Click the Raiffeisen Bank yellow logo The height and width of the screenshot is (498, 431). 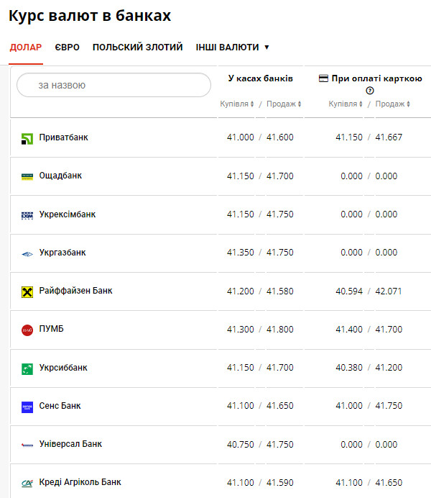pos(27,291)
